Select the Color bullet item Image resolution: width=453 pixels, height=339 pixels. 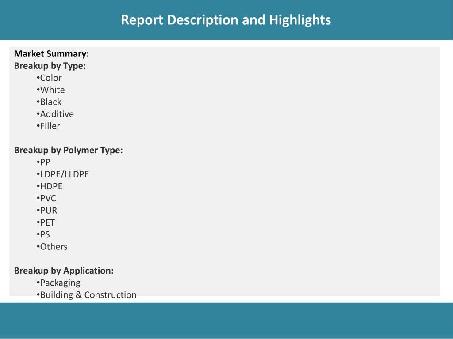point(49,78)
